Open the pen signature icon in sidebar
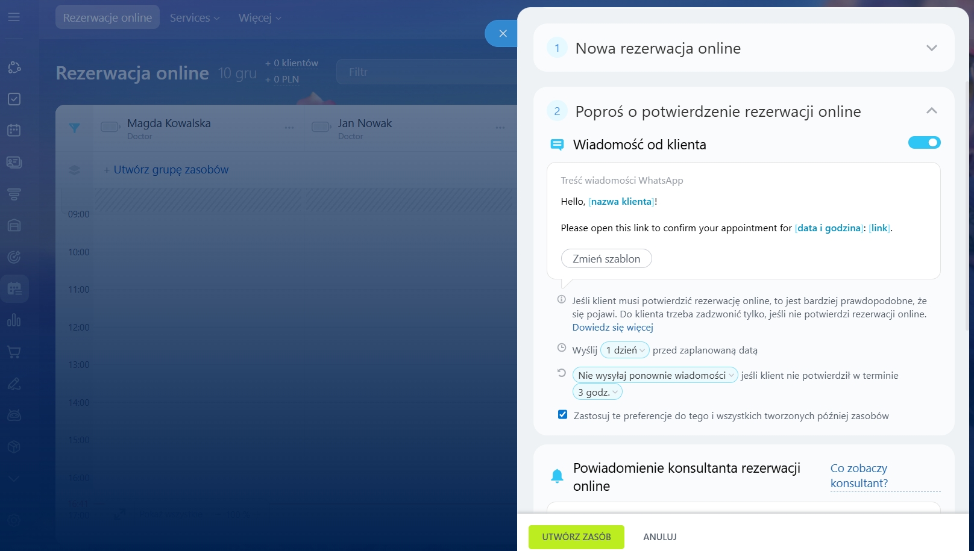 (x=14, y=384)
